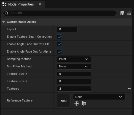Click the Texture Size X field

click(74, 74)
